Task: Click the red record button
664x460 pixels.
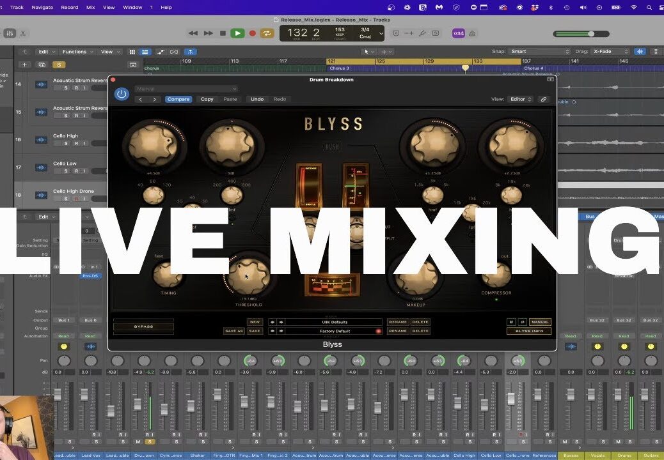Action: pos(253,33)
